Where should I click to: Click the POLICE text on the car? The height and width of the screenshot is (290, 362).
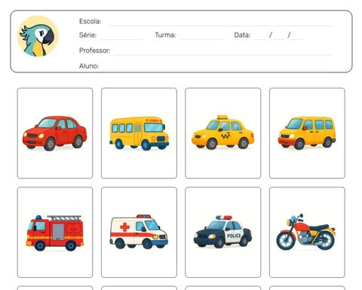pos(234,236)
